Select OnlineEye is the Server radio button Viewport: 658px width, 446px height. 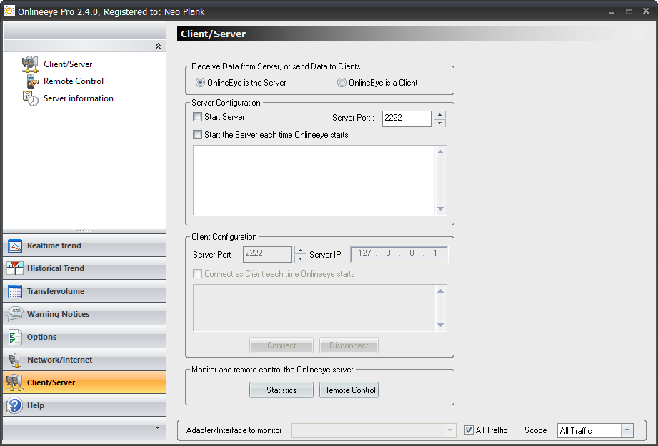[200, 83]
